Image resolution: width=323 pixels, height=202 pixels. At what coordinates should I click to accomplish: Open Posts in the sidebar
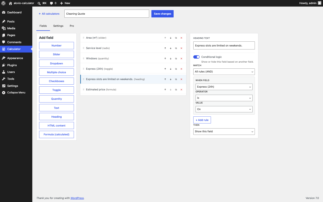click(x=16, y=21)
